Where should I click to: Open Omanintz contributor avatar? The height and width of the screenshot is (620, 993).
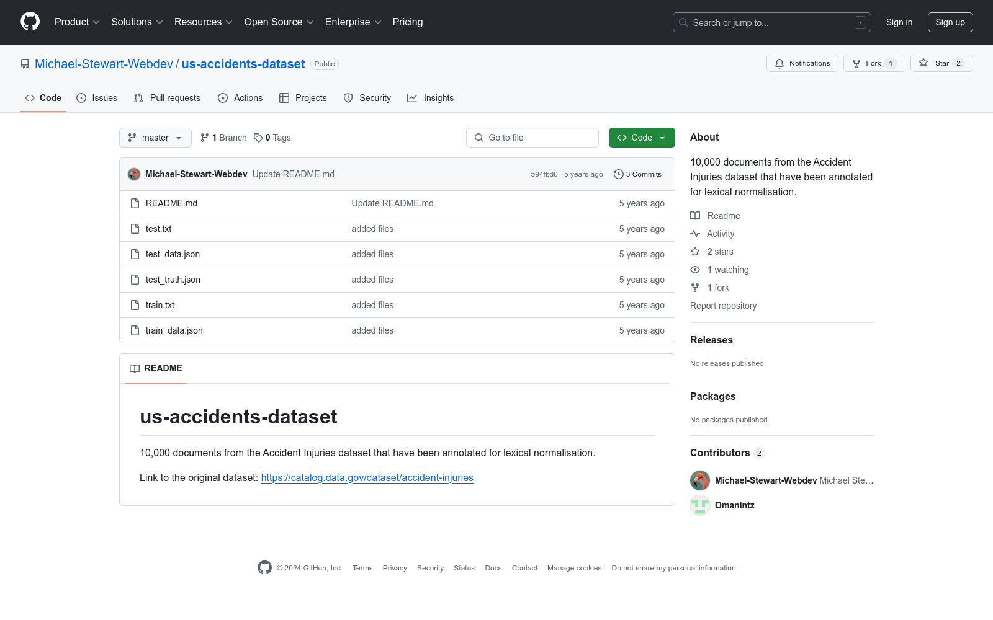(700, 505)
